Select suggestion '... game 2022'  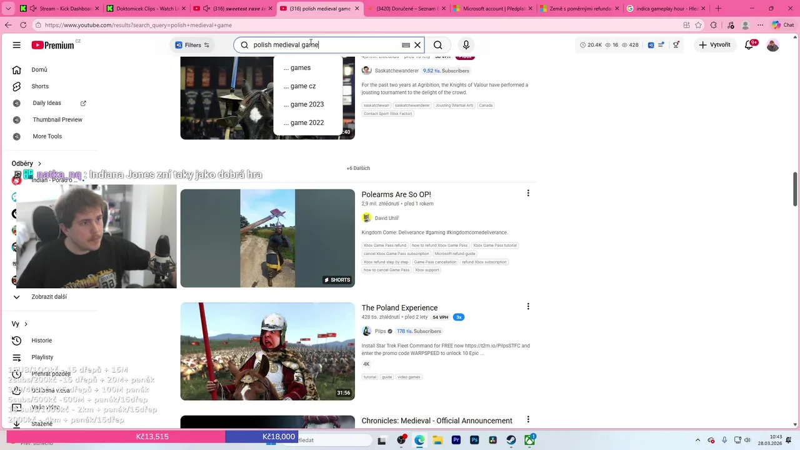pos(307,122)
